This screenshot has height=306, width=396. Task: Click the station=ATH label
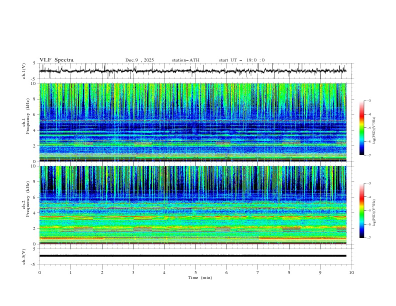coord(185,60)
